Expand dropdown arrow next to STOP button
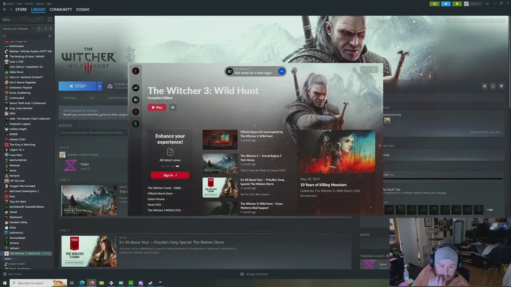Image resolution: width=511 pixels, height=287 pixels. point(99,86)
